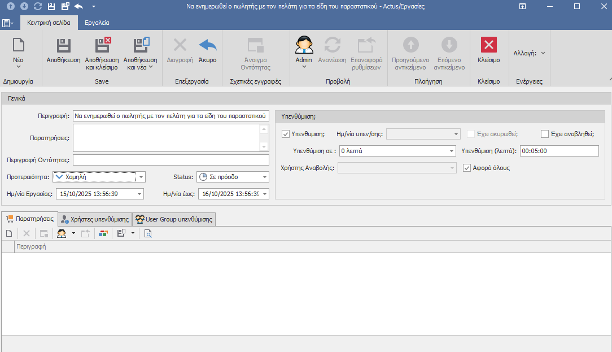Switch to the Εργαλεία ribbon tab
Image resolution: width=612 pixels, height=352 pixels.
tap(97, 23)
